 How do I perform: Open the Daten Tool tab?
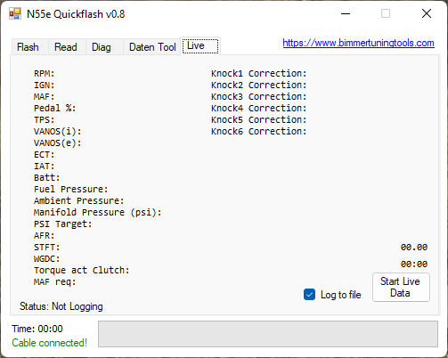[152, 47]
